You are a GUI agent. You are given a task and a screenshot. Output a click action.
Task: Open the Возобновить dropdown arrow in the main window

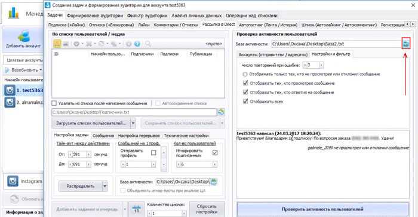tap(41, 70)
